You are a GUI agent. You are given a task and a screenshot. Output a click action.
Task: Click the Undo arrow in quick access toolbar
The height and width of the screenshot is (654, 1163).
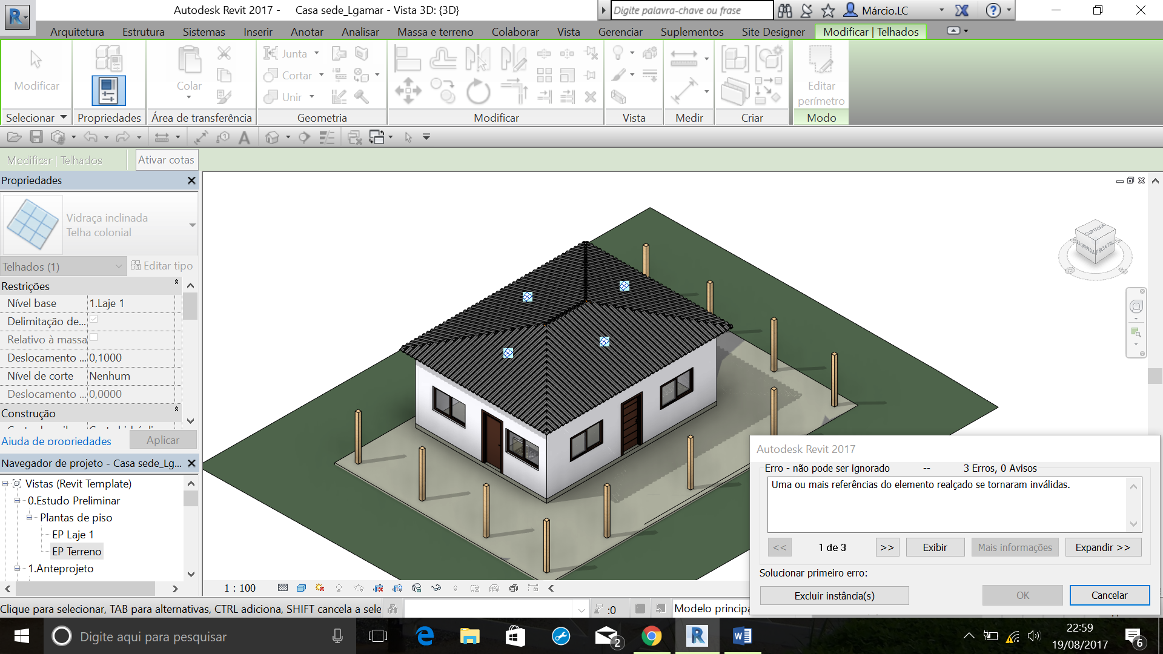(x=90, y=137)
